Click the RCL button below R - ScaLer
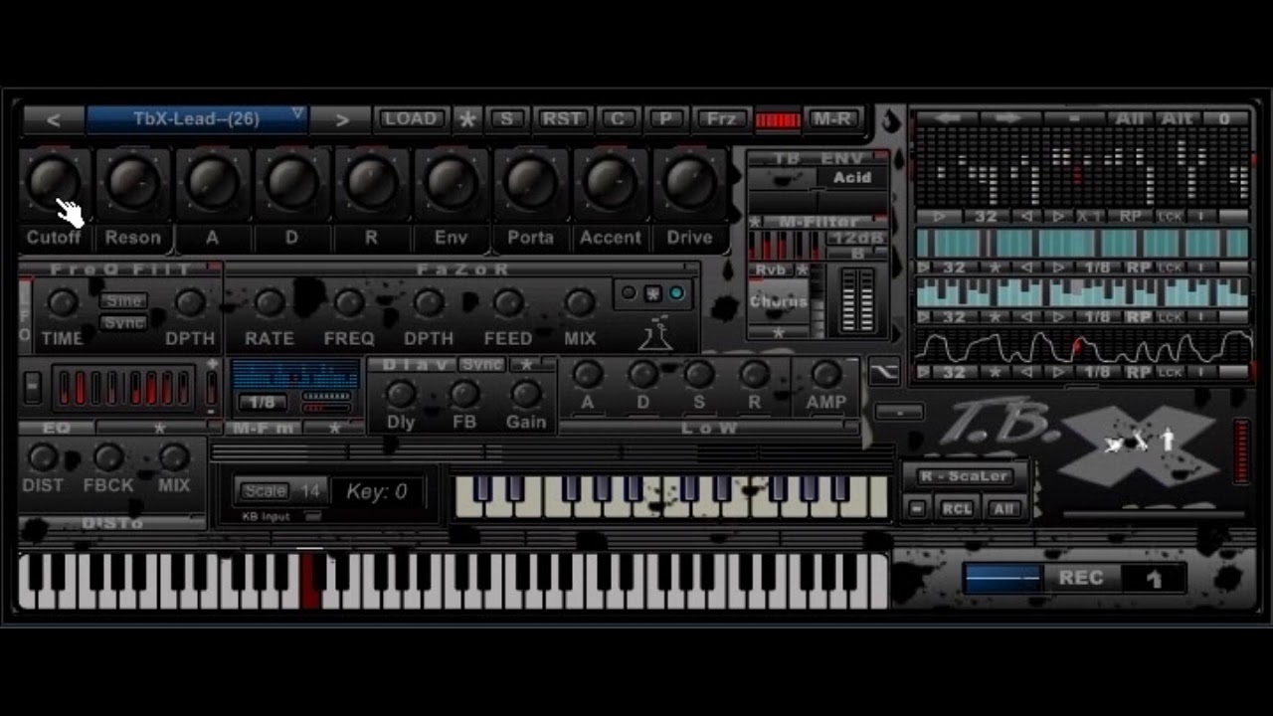Image resolution: width=1273 pixels, height=716 pixels. pos(957,509)
